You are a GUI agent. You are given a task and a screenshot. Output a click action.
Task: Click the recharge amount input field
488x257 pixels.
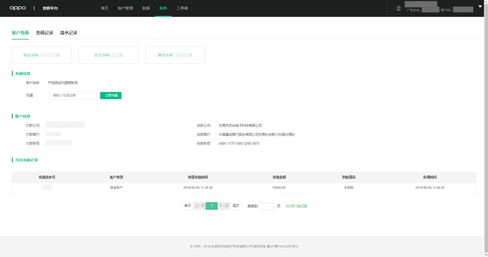pos(73,95)
